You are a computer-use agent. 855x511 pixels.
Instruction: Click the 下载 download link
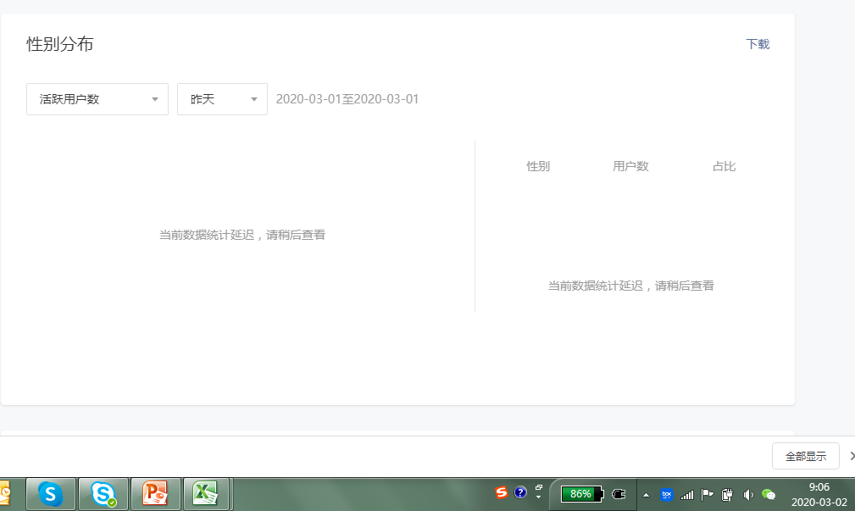tap(758, 44)
